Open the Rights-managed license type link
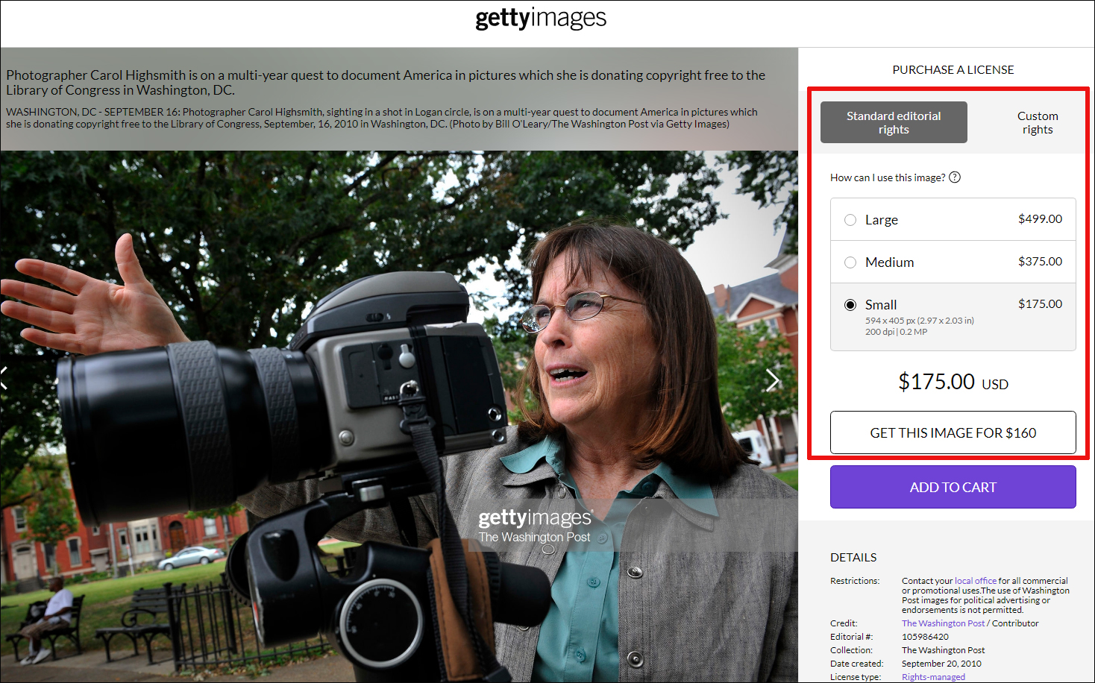1095x683 pixels. point(933,677)
